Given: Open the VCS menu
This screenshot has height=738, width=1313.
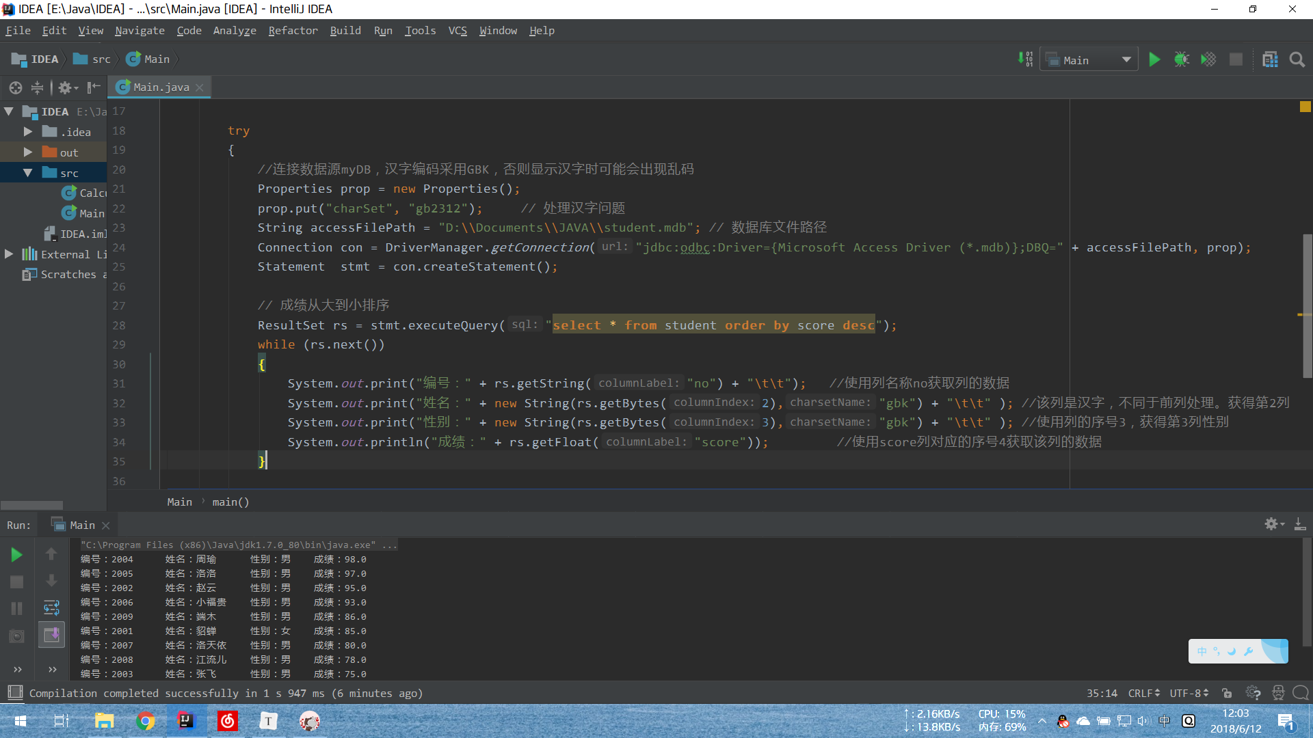Looking at the screenshot, I should click(x=457, y=30).
